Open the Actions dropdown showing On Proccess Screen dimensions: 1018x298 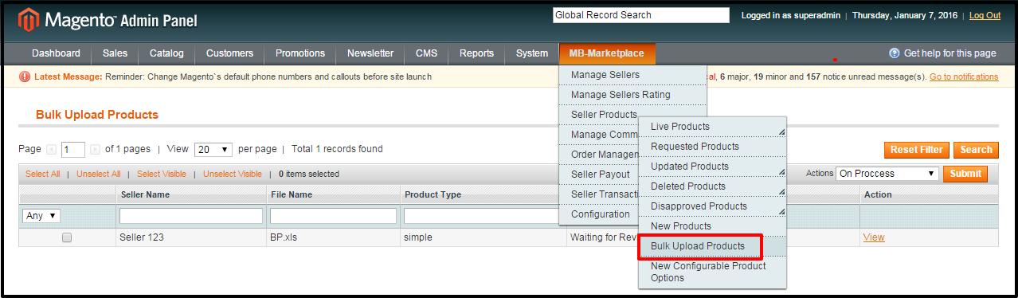point(887,174)
